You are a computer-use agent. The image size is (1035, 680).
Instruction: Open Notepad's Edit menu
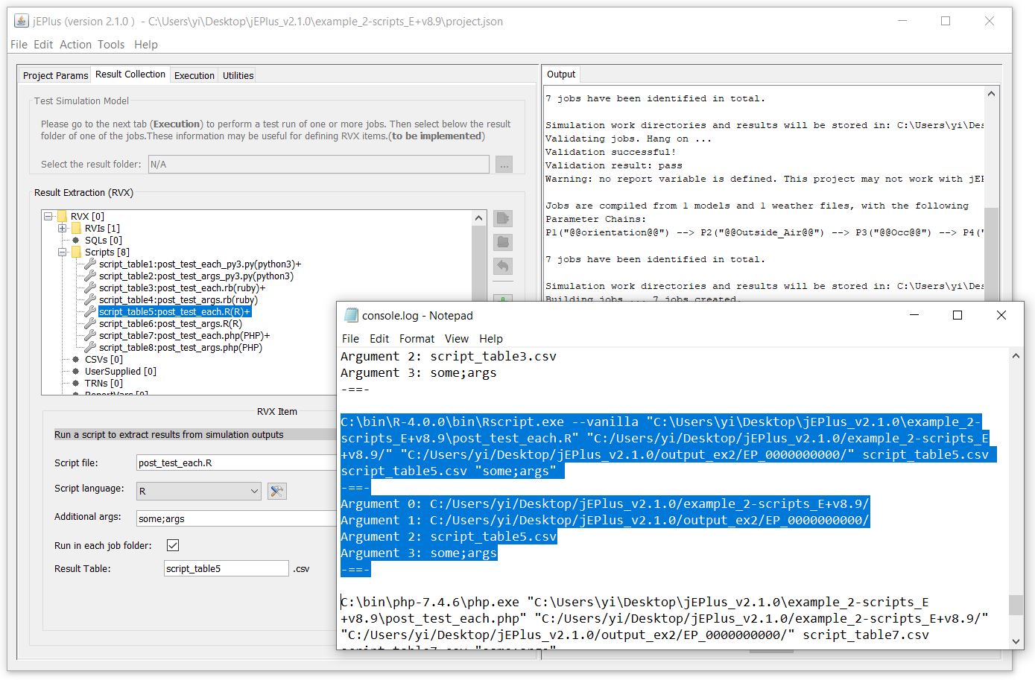(x=379, y=339)
